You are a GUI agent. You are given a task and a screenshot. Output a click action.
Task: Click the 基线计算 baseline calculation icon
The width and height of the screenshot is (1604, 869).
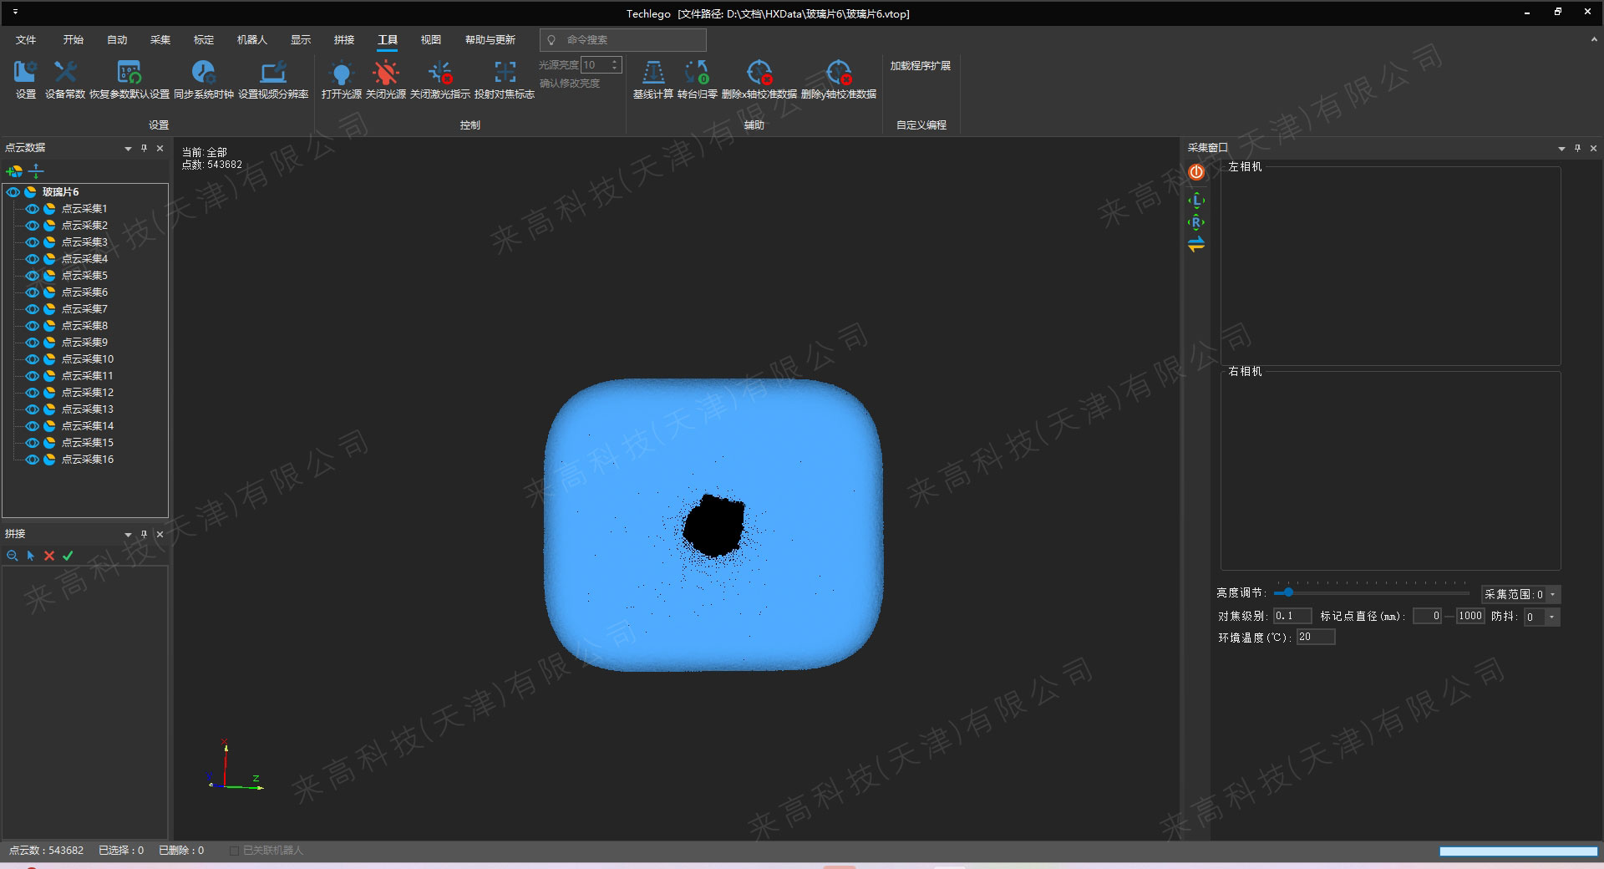tap(652, 74)
